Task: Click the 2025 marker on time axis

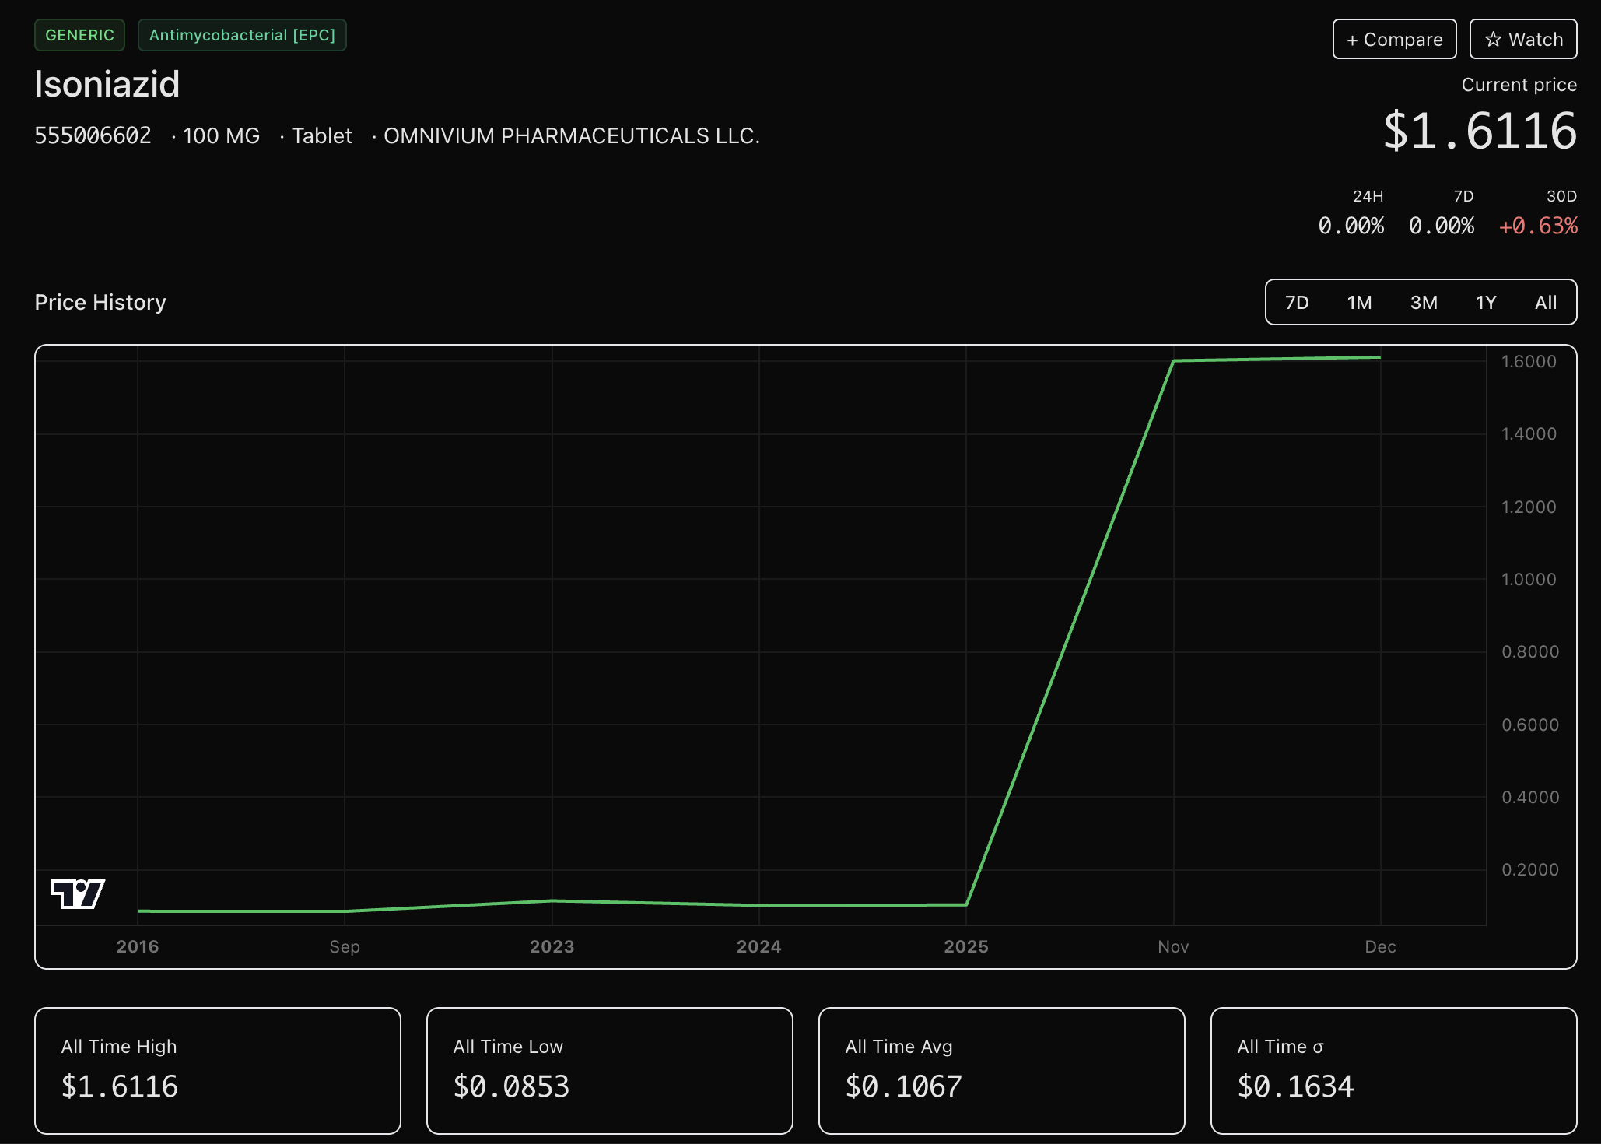Action: coord(965,946)
